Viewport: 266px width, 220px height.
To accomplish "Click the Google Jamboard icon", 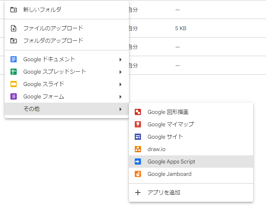I will 138,174.
